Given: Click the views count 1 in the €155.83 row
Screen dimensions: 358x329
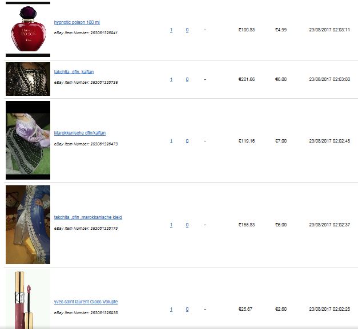Looking at the screenshot, I should [171, 225].
